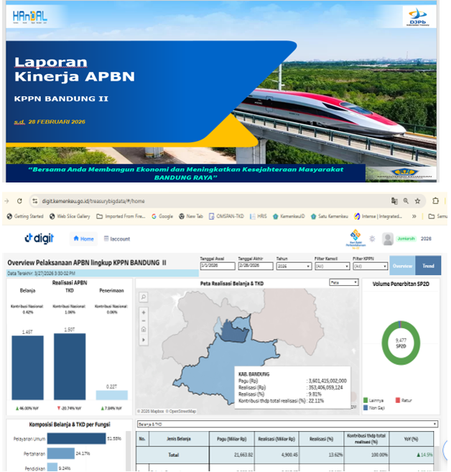The width and height of the screenshot is (451, 472).
Task: Reset the map view using home icon
Action: 144,330
